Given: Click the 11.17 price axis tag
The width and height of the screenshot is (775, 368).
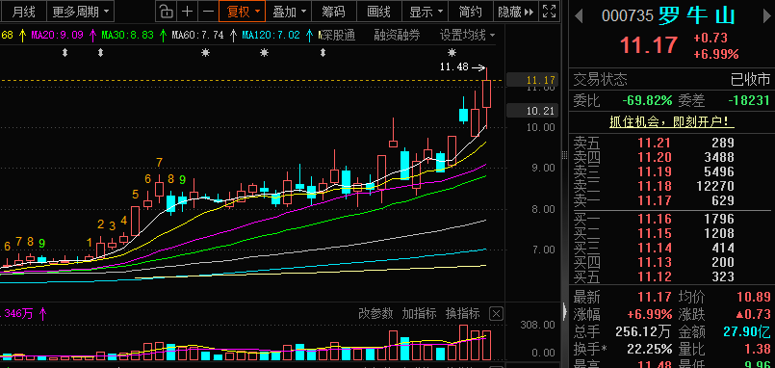Looking at the screenshot, I should coord(533,80).
